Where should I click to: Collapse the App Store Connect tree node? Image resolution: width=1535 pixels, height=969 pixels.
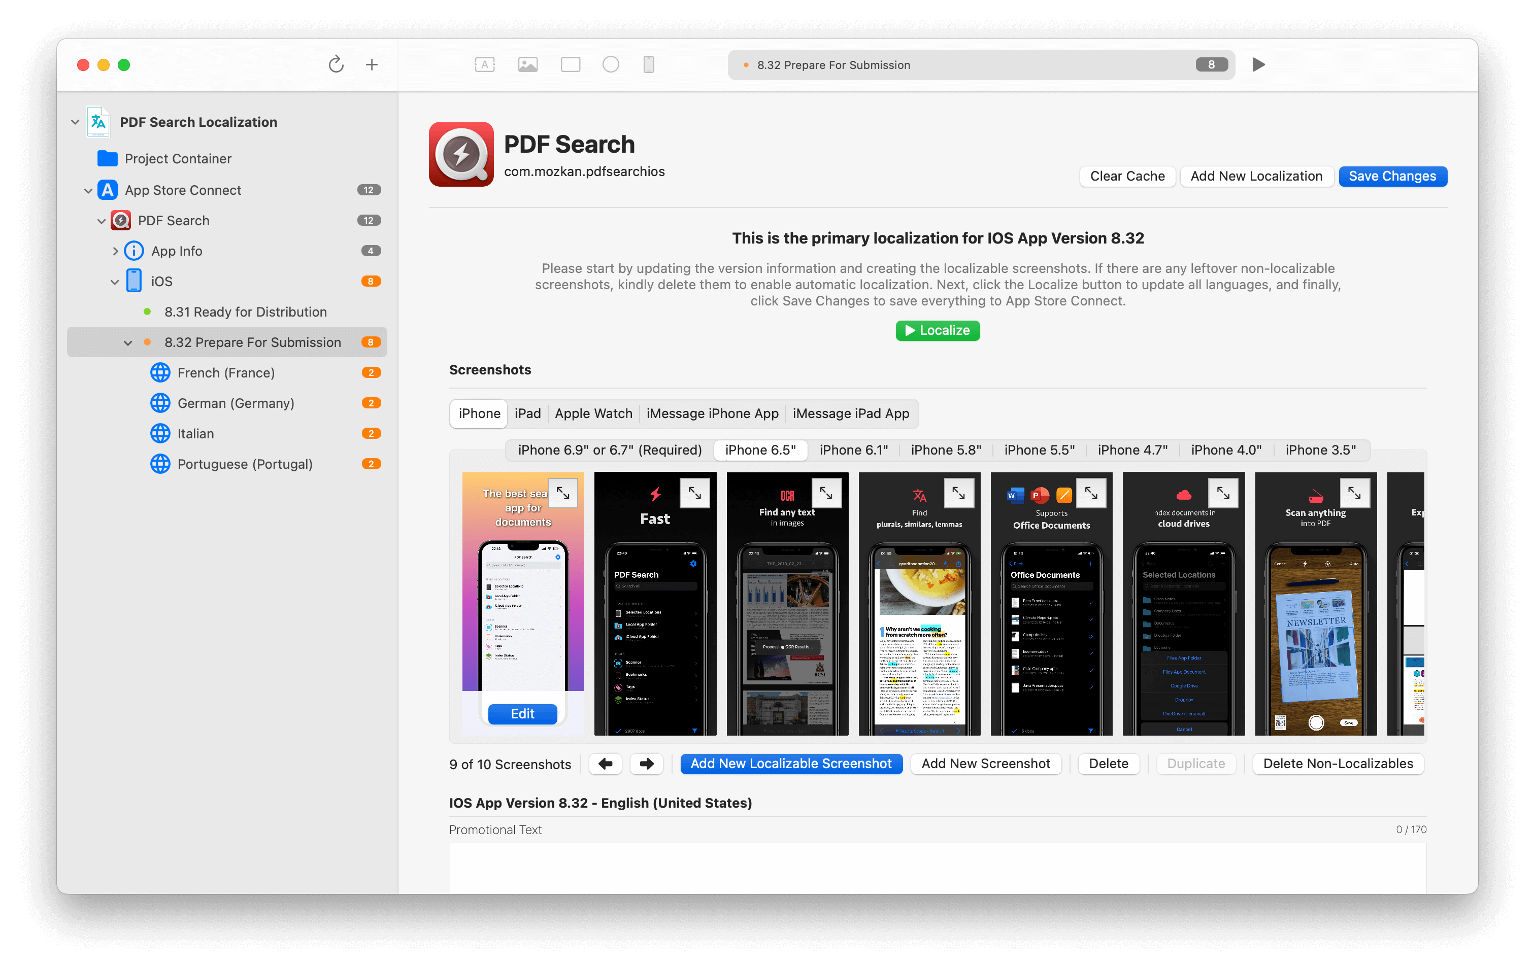point(88,190)
